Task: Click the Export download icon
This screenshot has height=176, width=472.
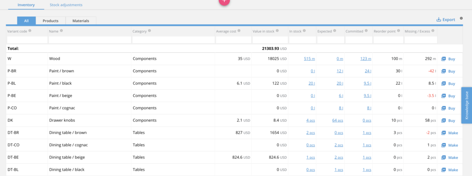Action: pyautogui.click(x=438, y=20)
